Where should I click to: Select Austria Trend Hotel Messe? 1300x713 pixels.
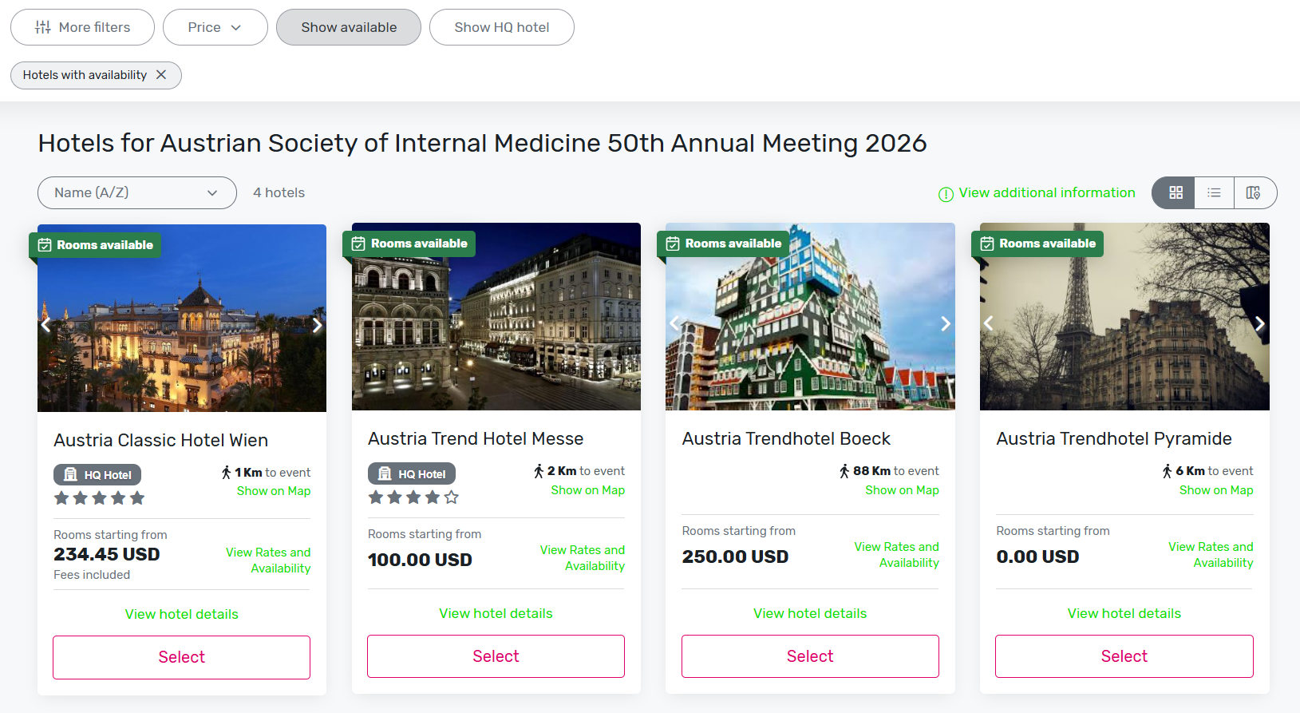point(496,656)
